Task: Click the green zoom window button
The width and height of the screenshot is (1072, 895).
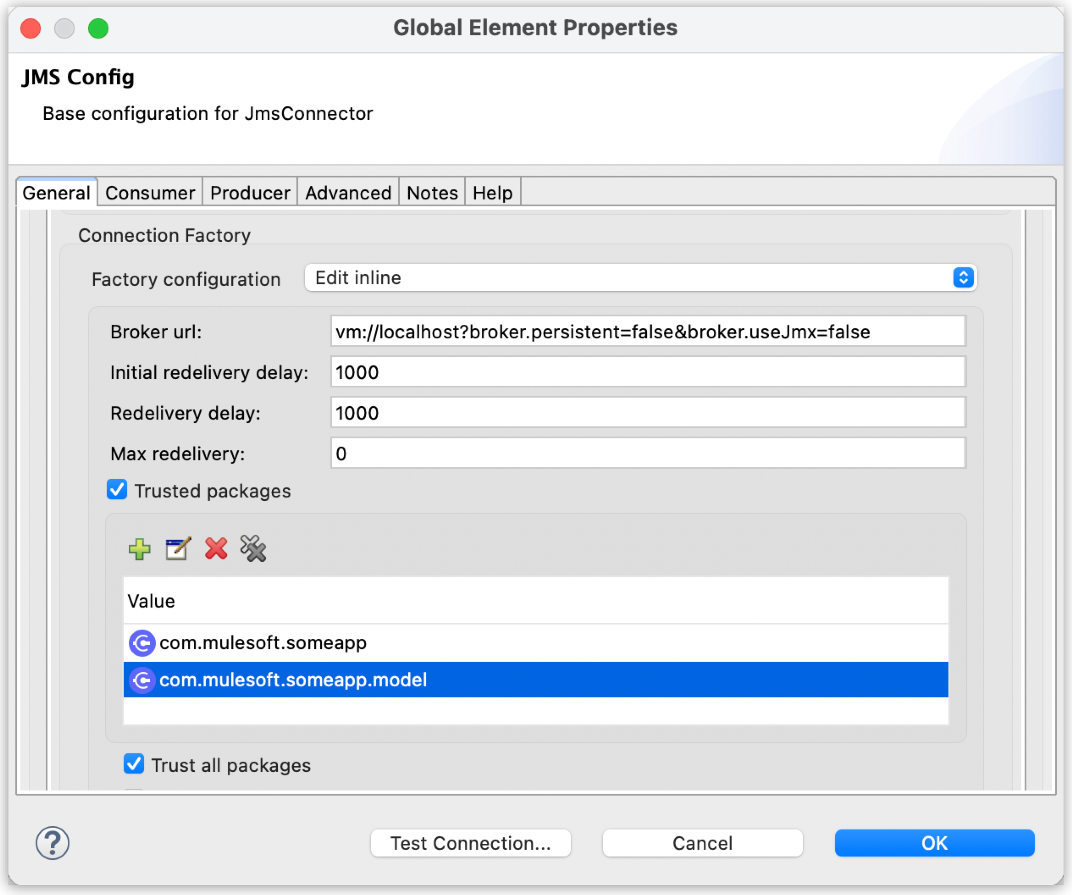Action: click(98, 28)
